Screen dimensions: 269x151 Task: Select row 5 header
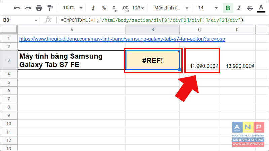point(9,82)
